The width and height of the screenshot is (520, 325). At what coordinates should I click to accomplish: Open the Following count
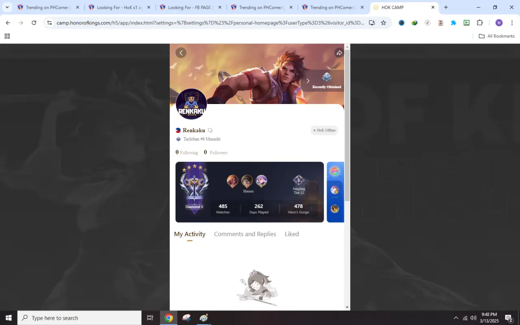[186, 152]
